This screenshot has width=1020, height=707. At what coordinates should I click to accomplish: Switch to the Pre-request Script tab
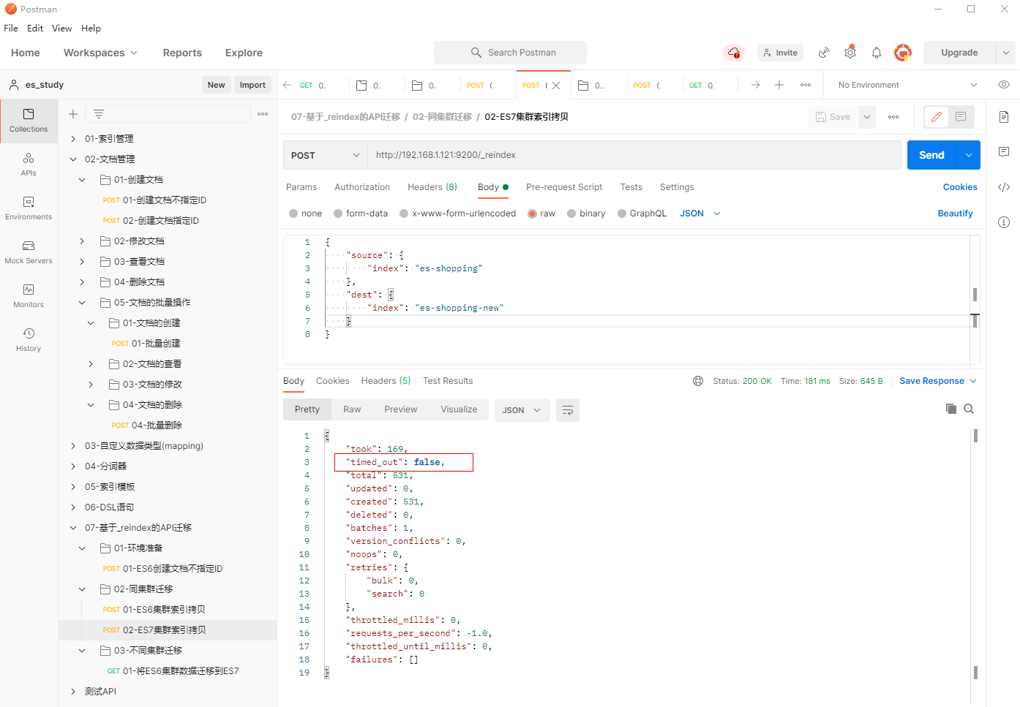pyautogui.click(x=563, y=187)
